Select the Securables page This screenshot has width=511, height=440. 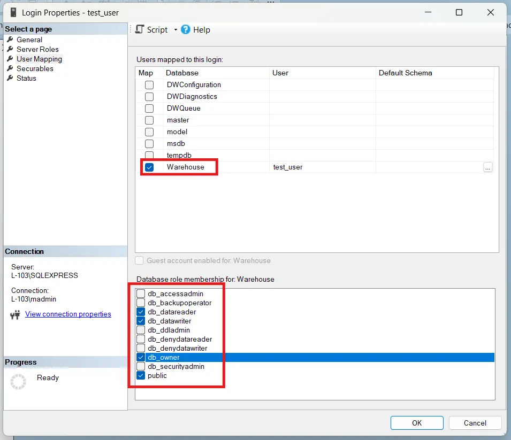point(35,68)
